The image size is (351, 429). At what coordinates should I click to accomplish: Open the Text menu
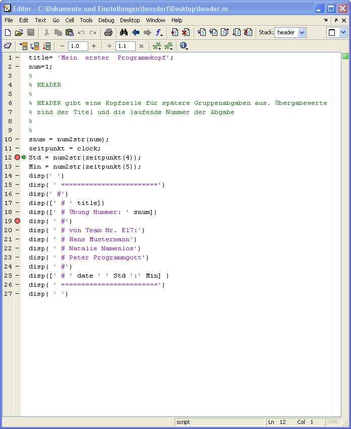tap(40, 20)
